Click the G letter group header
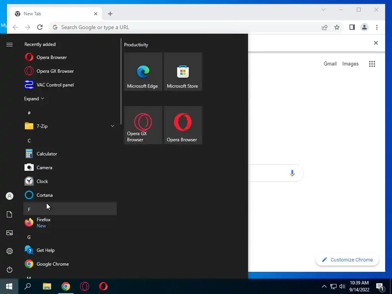This screenshot has height=294, width=392. [29, 237]
